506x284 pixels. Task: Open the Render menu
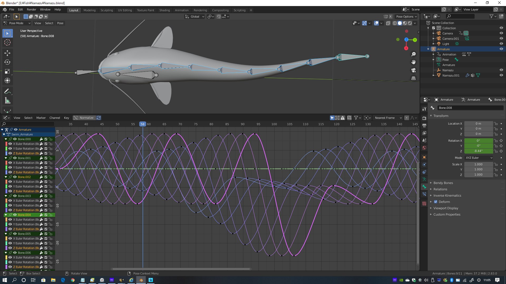point(31,9)
